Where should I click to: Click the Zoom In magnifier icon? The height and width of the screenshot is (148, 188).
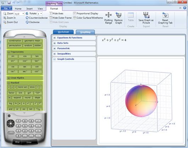click(5, 18)
